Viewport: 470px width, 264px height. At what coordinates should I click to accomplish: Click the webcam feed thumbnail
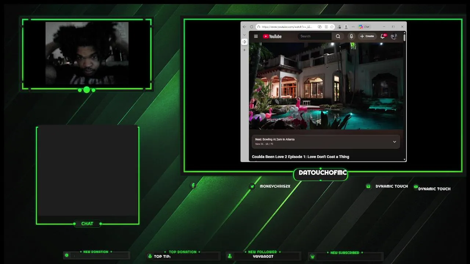point(87,53)
